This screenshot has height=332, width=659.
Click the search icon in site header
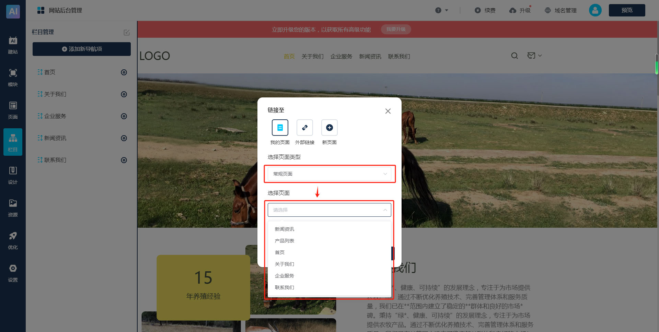click(515, 56)
